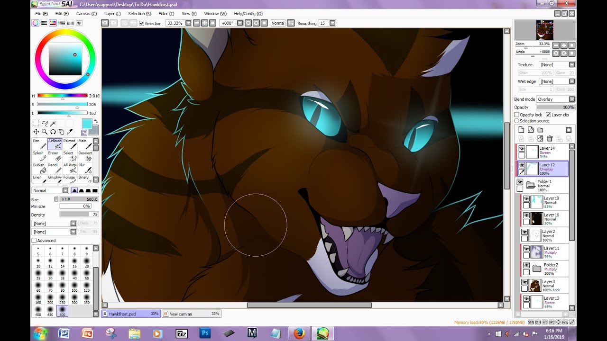
Task: Activate the Zoom magnifier tool
Action: (45, 132)
